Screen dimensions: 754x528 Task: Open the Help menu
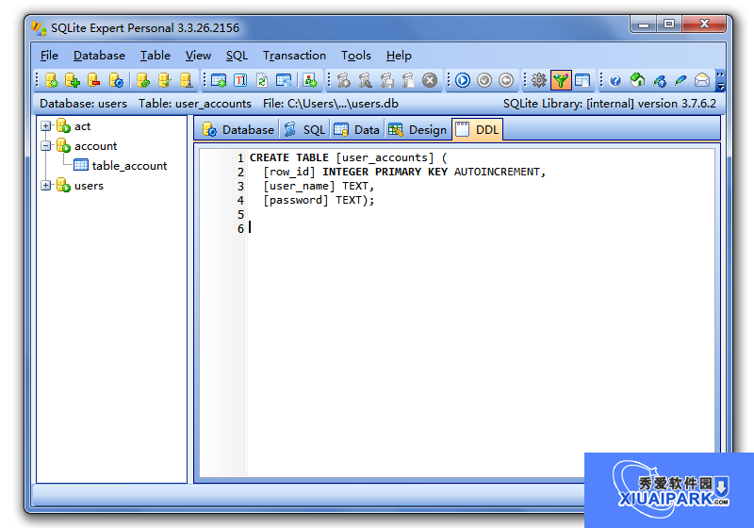coord(399,56)
